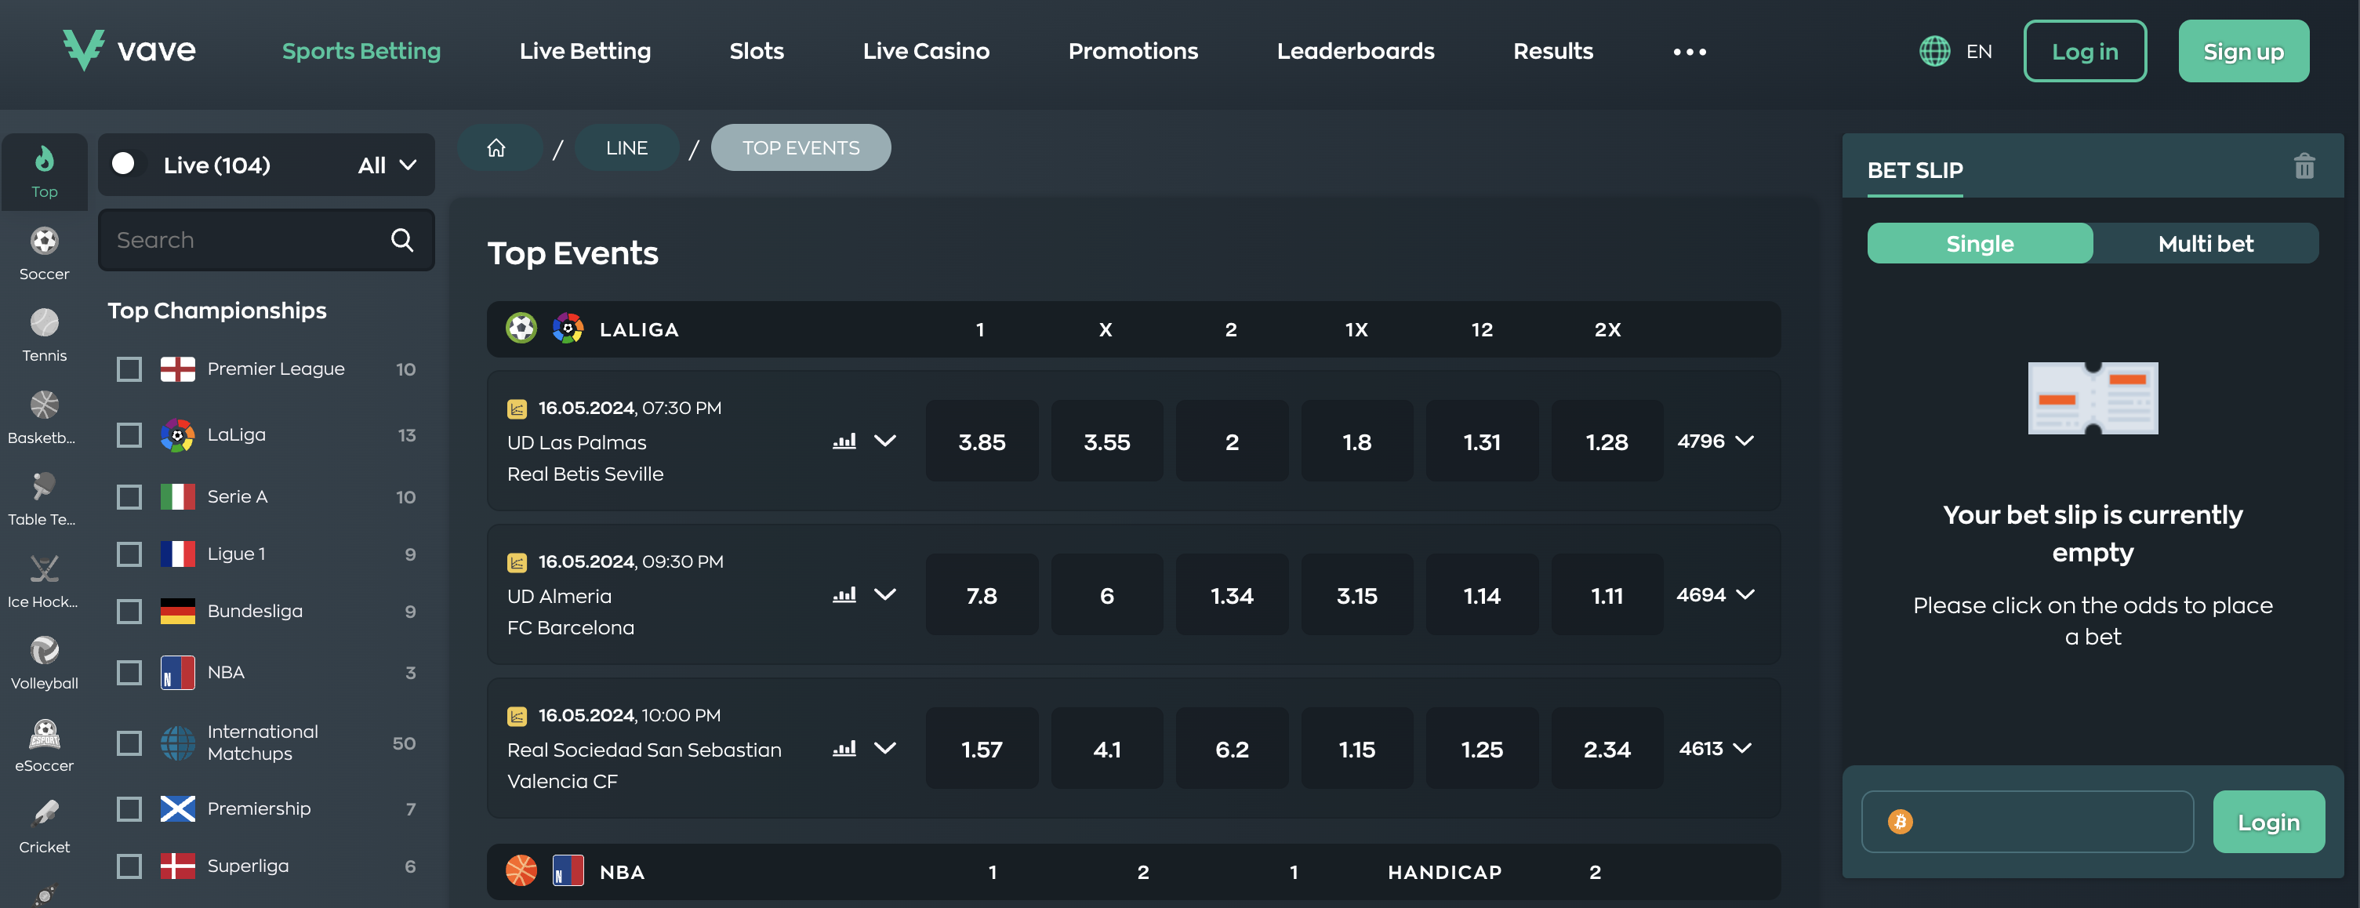This screenshot has width=2360, height=908.
Task: Expand Real Sociedad match details chevron
Action: 884,748
